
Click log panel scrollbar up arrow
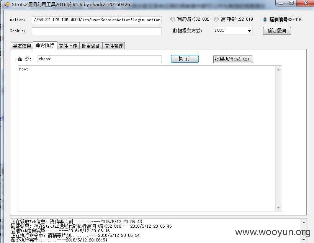click(304, 222)
